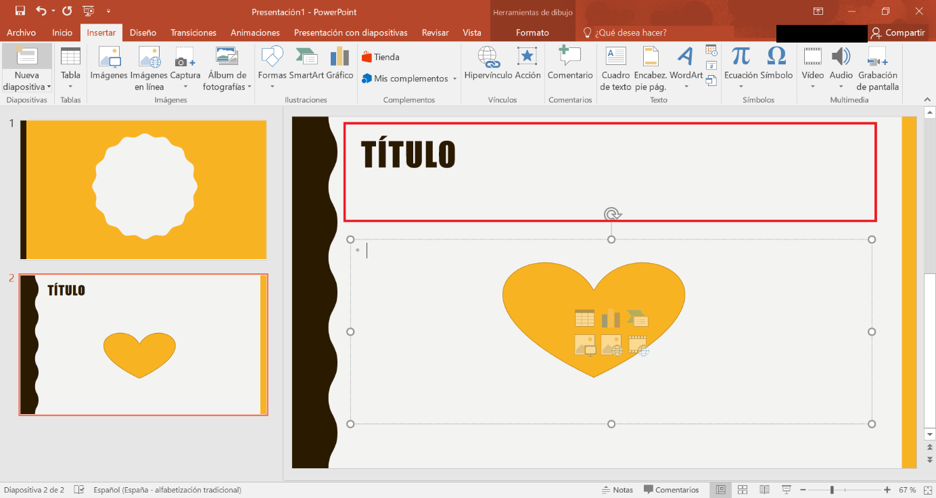The image size is (936, 498).
Task: Open the Vídeo dropdown
Action: pyautogui.click(x=812, y=87)
